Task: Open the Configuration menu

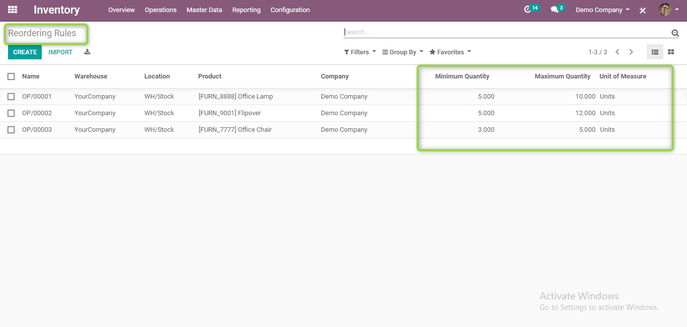Action: pyautogui.click(x=290, y=10)
